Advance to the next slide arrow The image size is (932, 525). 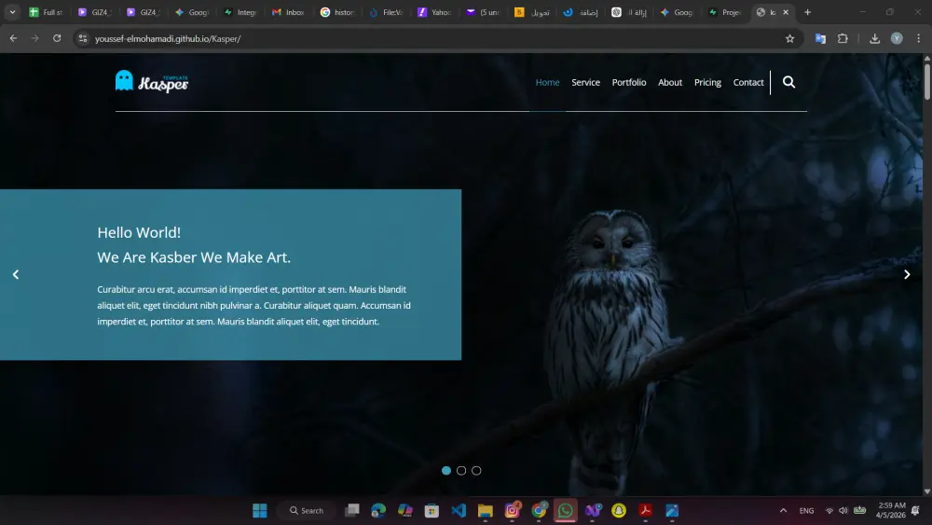coord(907,274)
